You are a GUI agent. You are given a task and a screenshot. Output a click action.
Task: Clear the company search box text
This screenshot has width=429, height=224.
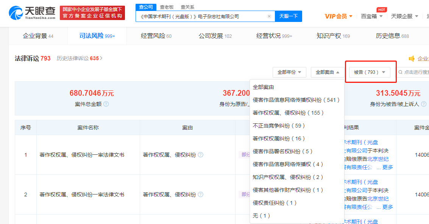pyautogui.click(x=269, y=16)
